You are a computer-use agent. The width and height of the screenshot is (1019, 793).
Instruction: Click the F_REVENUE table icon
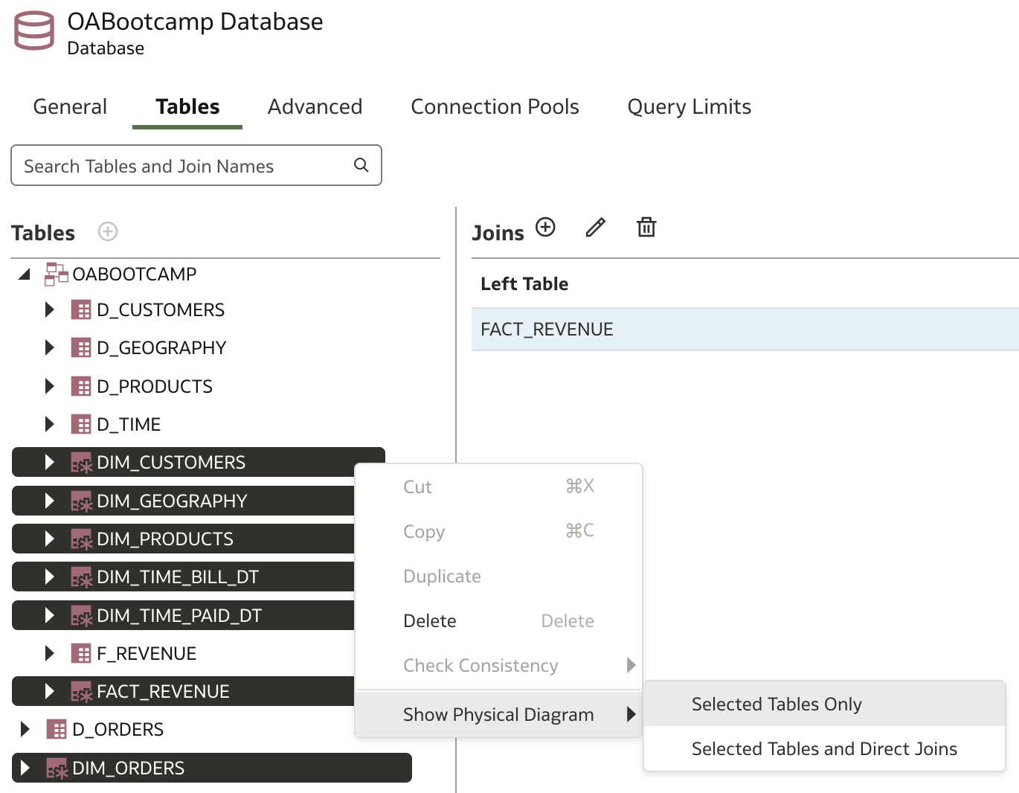[x=81, y=653]
